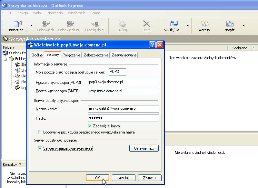Screen dimensions: 258x188
Task: Click the Utwórz pocztę toolbar icon
Action: coord(18,24)
